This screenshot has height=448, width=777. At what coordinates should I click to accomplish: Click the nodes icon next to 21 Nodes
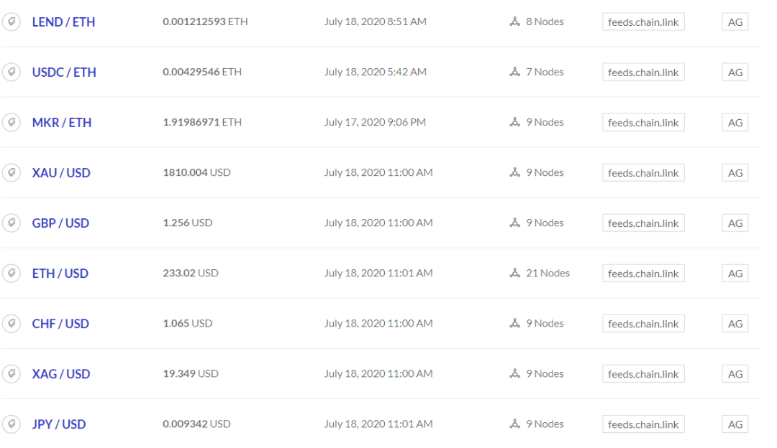(514, 274)
